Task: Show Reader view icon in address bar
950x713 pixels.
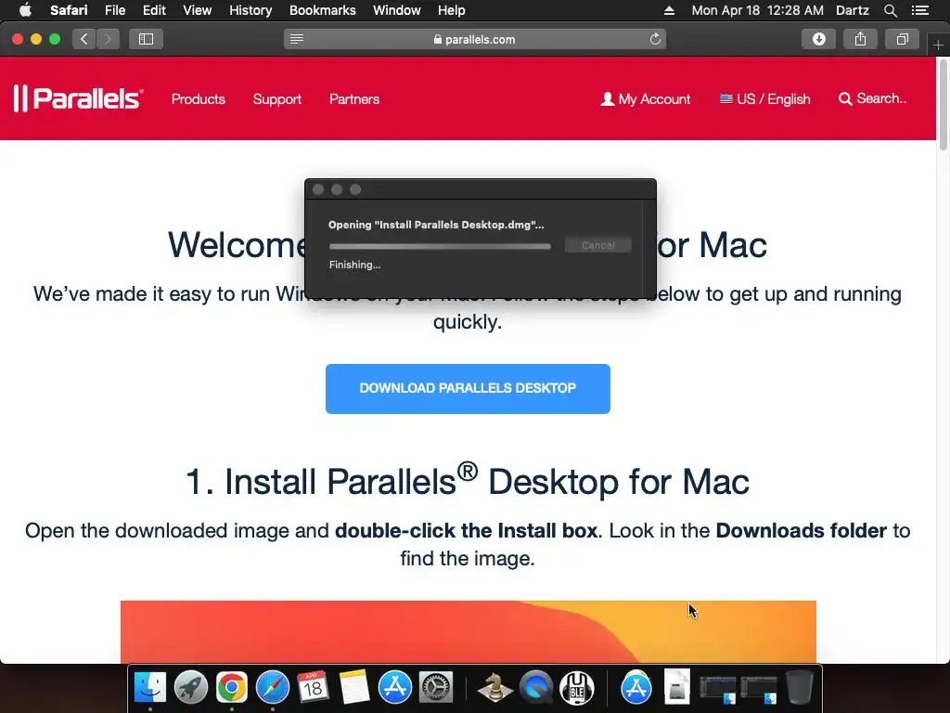Action: 296,39
